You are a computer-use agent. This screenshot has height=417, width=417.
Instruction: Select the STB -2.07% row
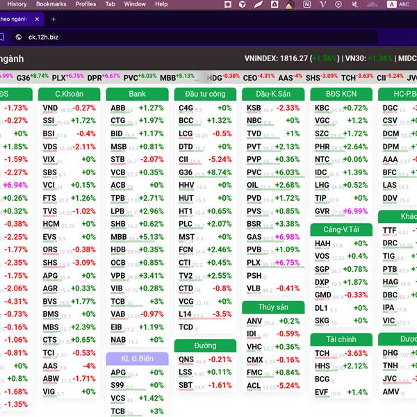click(x=137, y=160)
